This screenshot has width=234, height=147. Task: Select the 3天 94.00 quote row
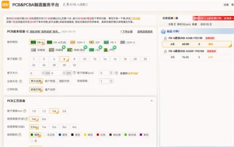pos(197,57)
